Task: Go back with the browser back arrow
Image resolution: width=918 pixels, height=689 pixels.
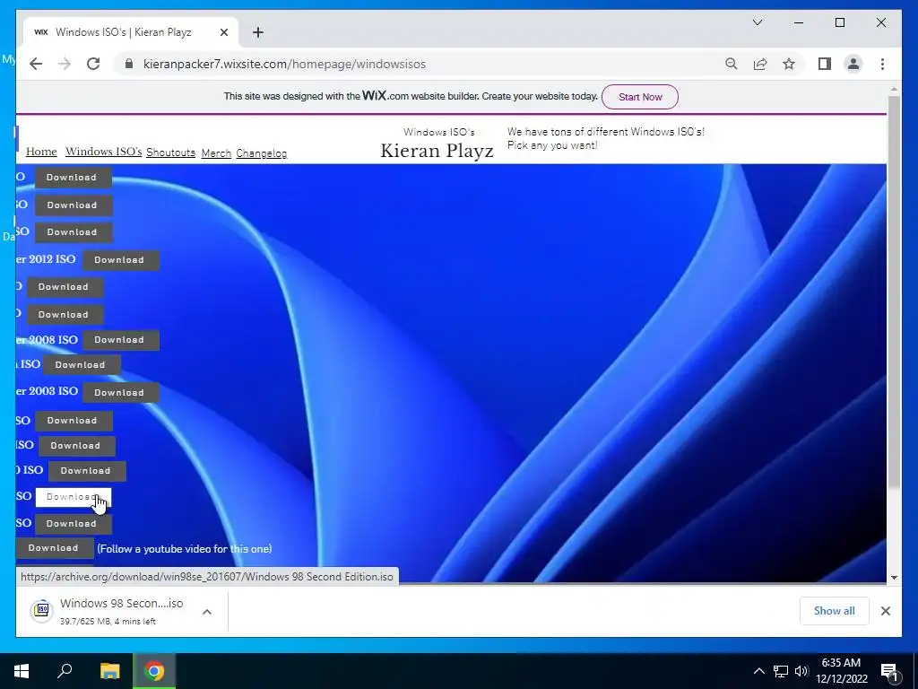Action: (x=36, y=64)
